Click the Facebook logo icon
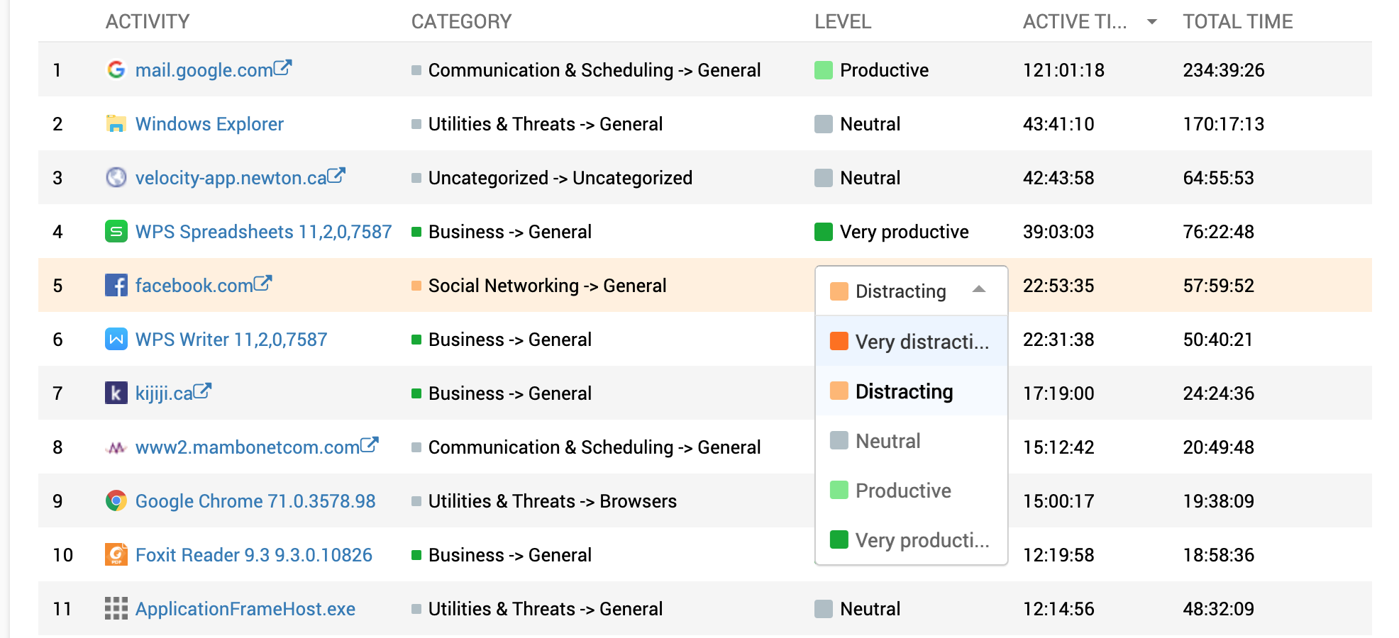Screen dimensions: 1399x638 point(116,285)
